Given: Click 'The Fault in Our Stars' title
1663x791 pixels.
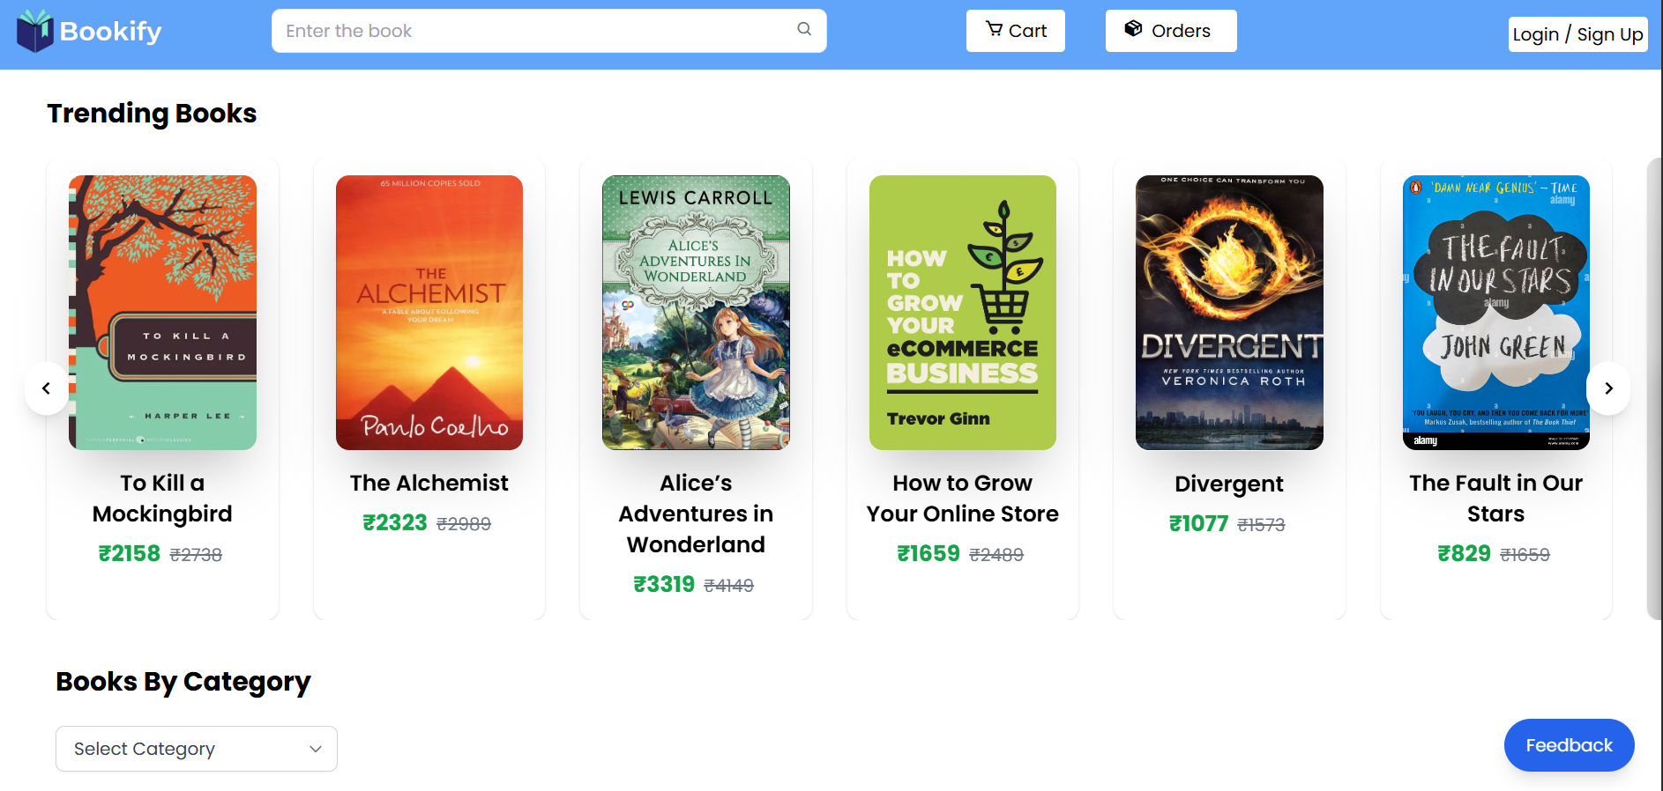Looking at the screenshot, I should [1496, 499].
